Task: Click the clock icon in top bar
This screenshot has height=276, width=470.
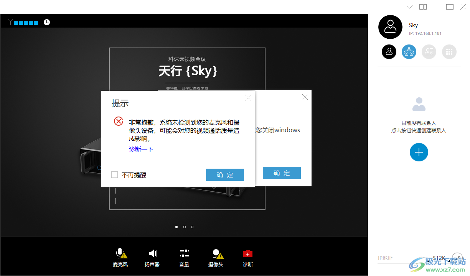Action: (47, 22)
